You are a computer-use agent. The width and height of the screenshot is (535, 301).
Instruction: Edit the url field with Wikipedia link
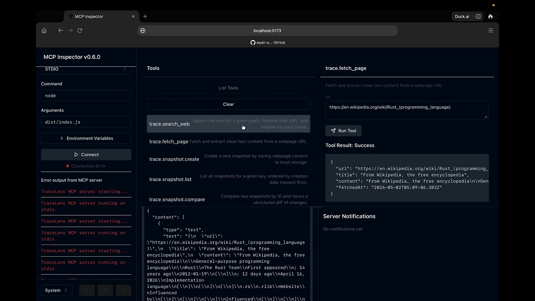point(407,110)
